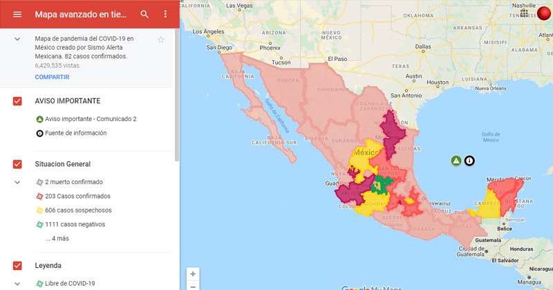This screenshot has width=553, height=290.
Task: Click the green state on the map
Action: pyautogui.click(x=379, y=185)
